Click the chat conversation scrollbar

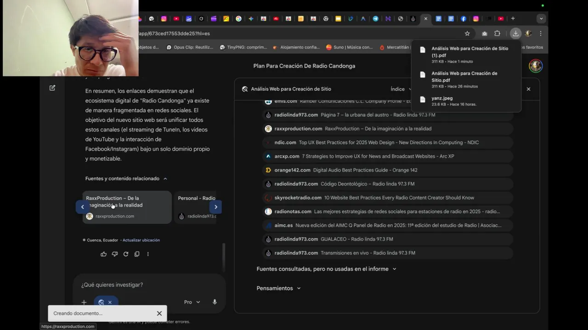tap(224, 257)
